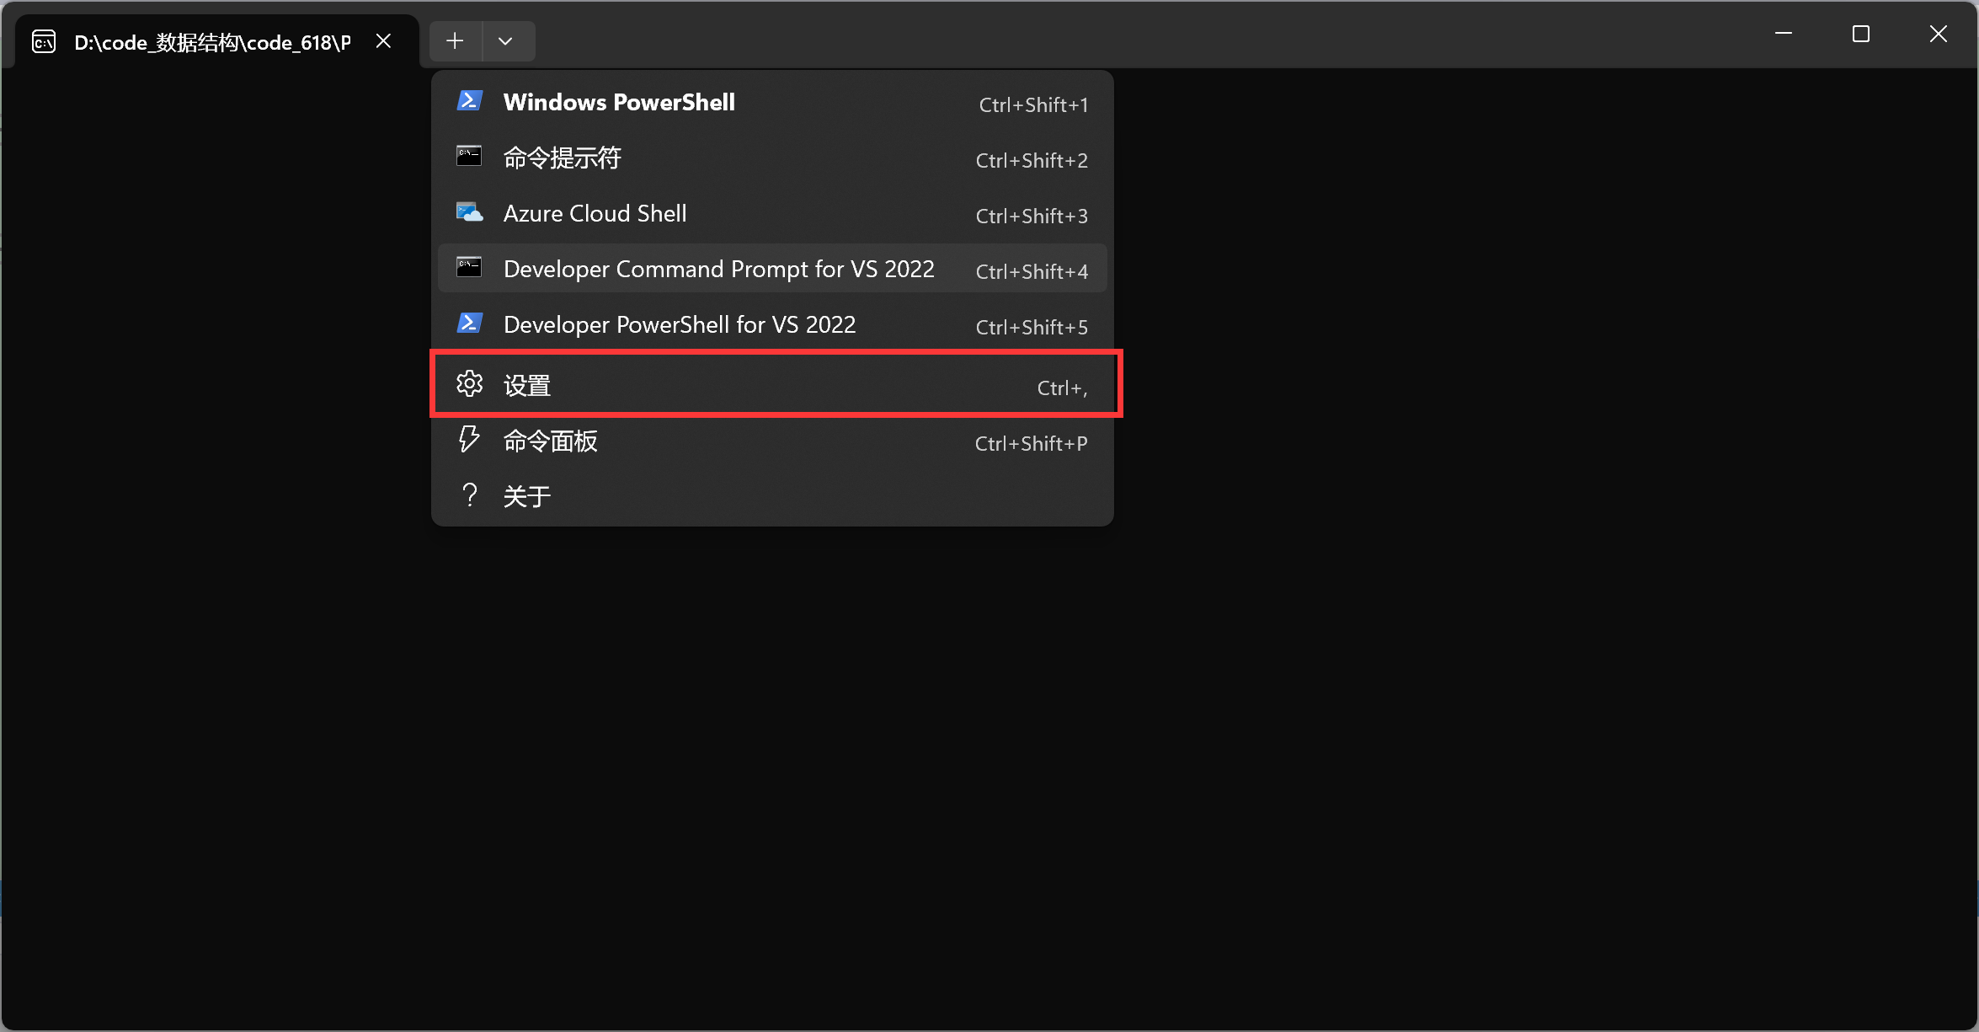Click the Developer Command Prompt icon
Screen dimensions: 1979x1032
469,268
